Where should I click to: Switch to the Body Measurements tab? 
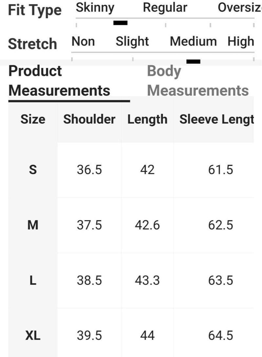197,81
